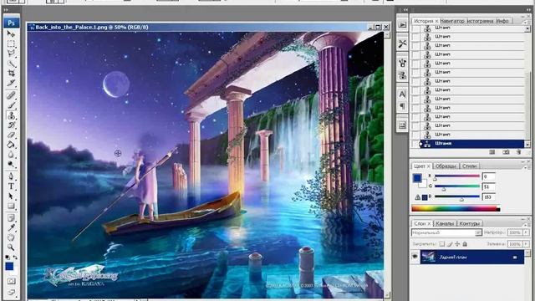Delete the current history state
Image resolution: width=535 pixels, height=301 pixels.
[518, 152]
